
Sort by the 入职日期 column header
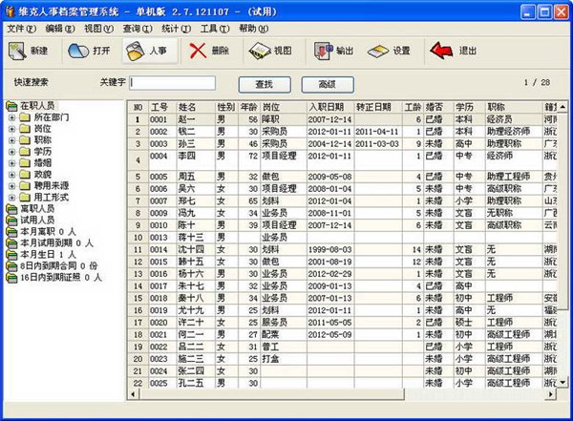[x=330, y=107]
